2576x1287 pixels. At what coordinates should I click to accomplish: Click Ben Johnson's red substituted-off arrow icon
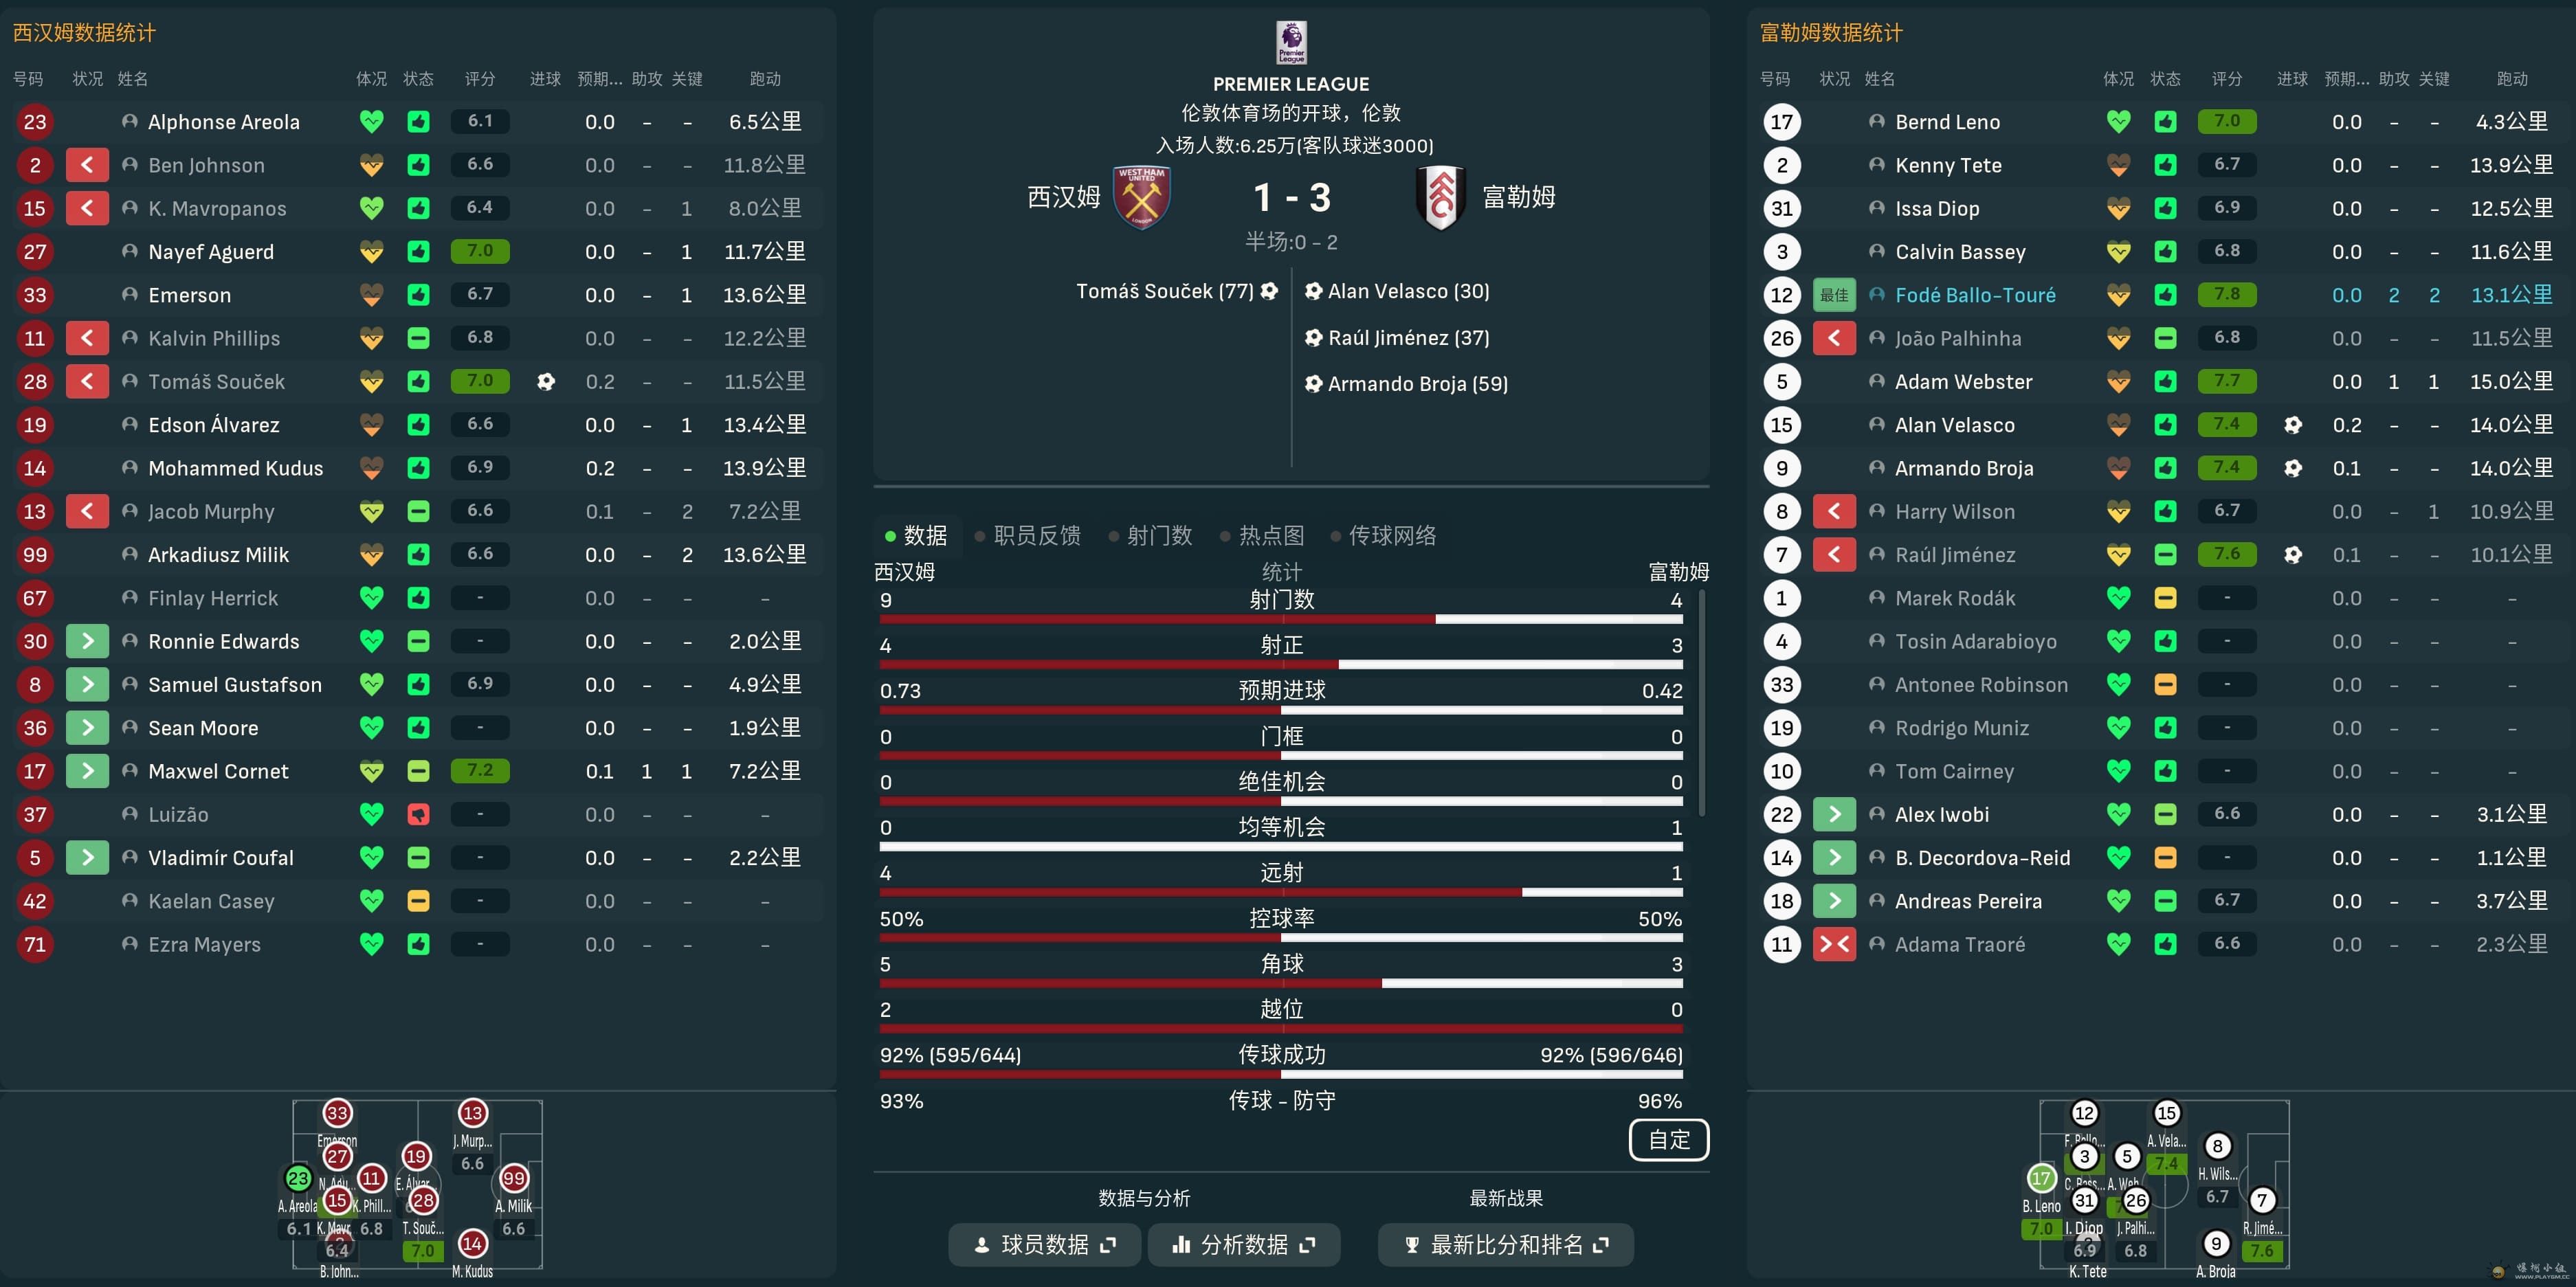(x=87, y=165)
